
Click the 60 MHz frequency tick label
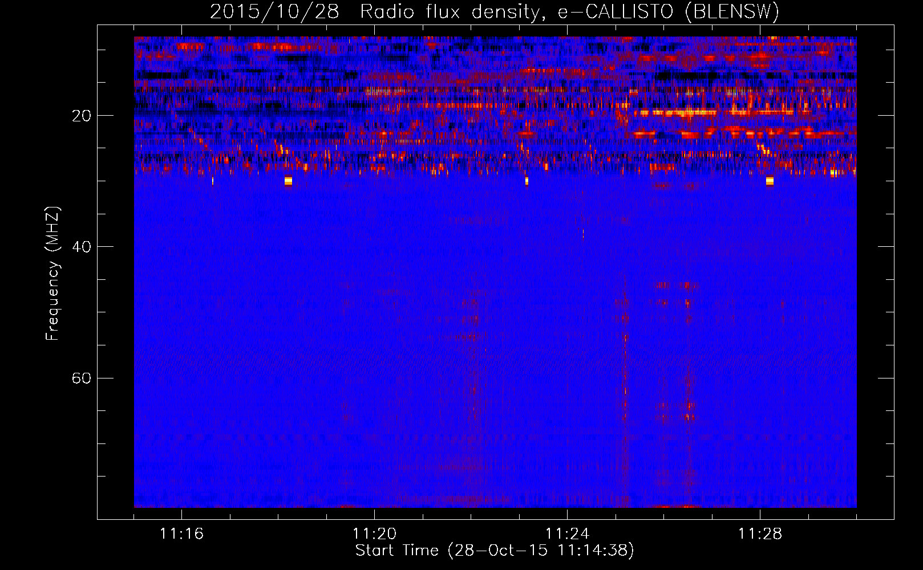[82, 378]
